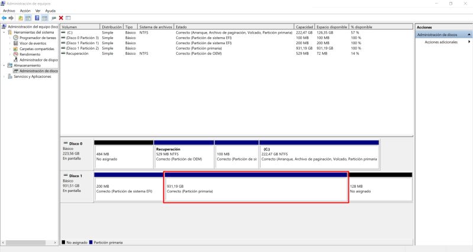The height and width of the screenshot is (252, 473).
Task: Click the properties view icon after red X
Action: [68, 18]
